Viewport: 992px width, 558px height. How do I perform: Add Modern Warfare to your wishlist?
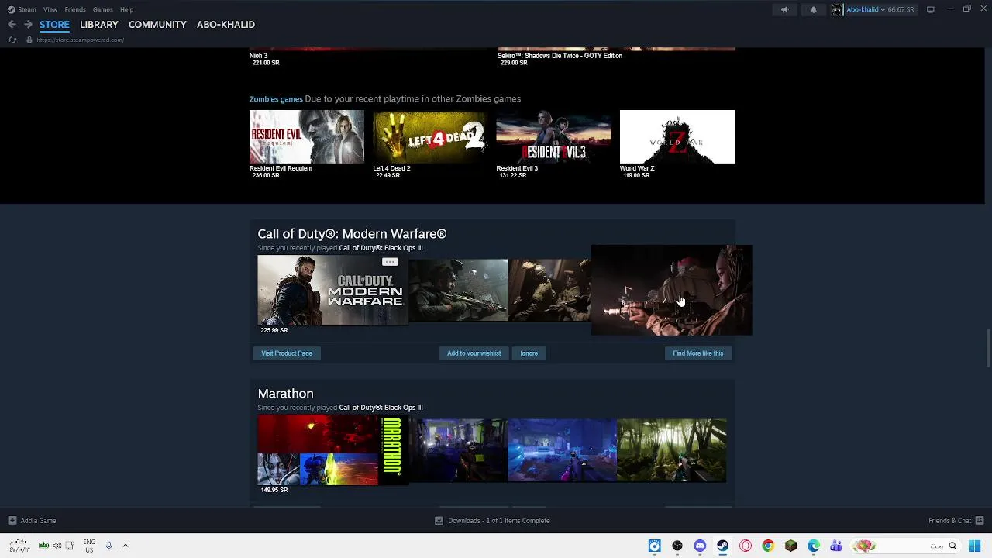point(474,353)
